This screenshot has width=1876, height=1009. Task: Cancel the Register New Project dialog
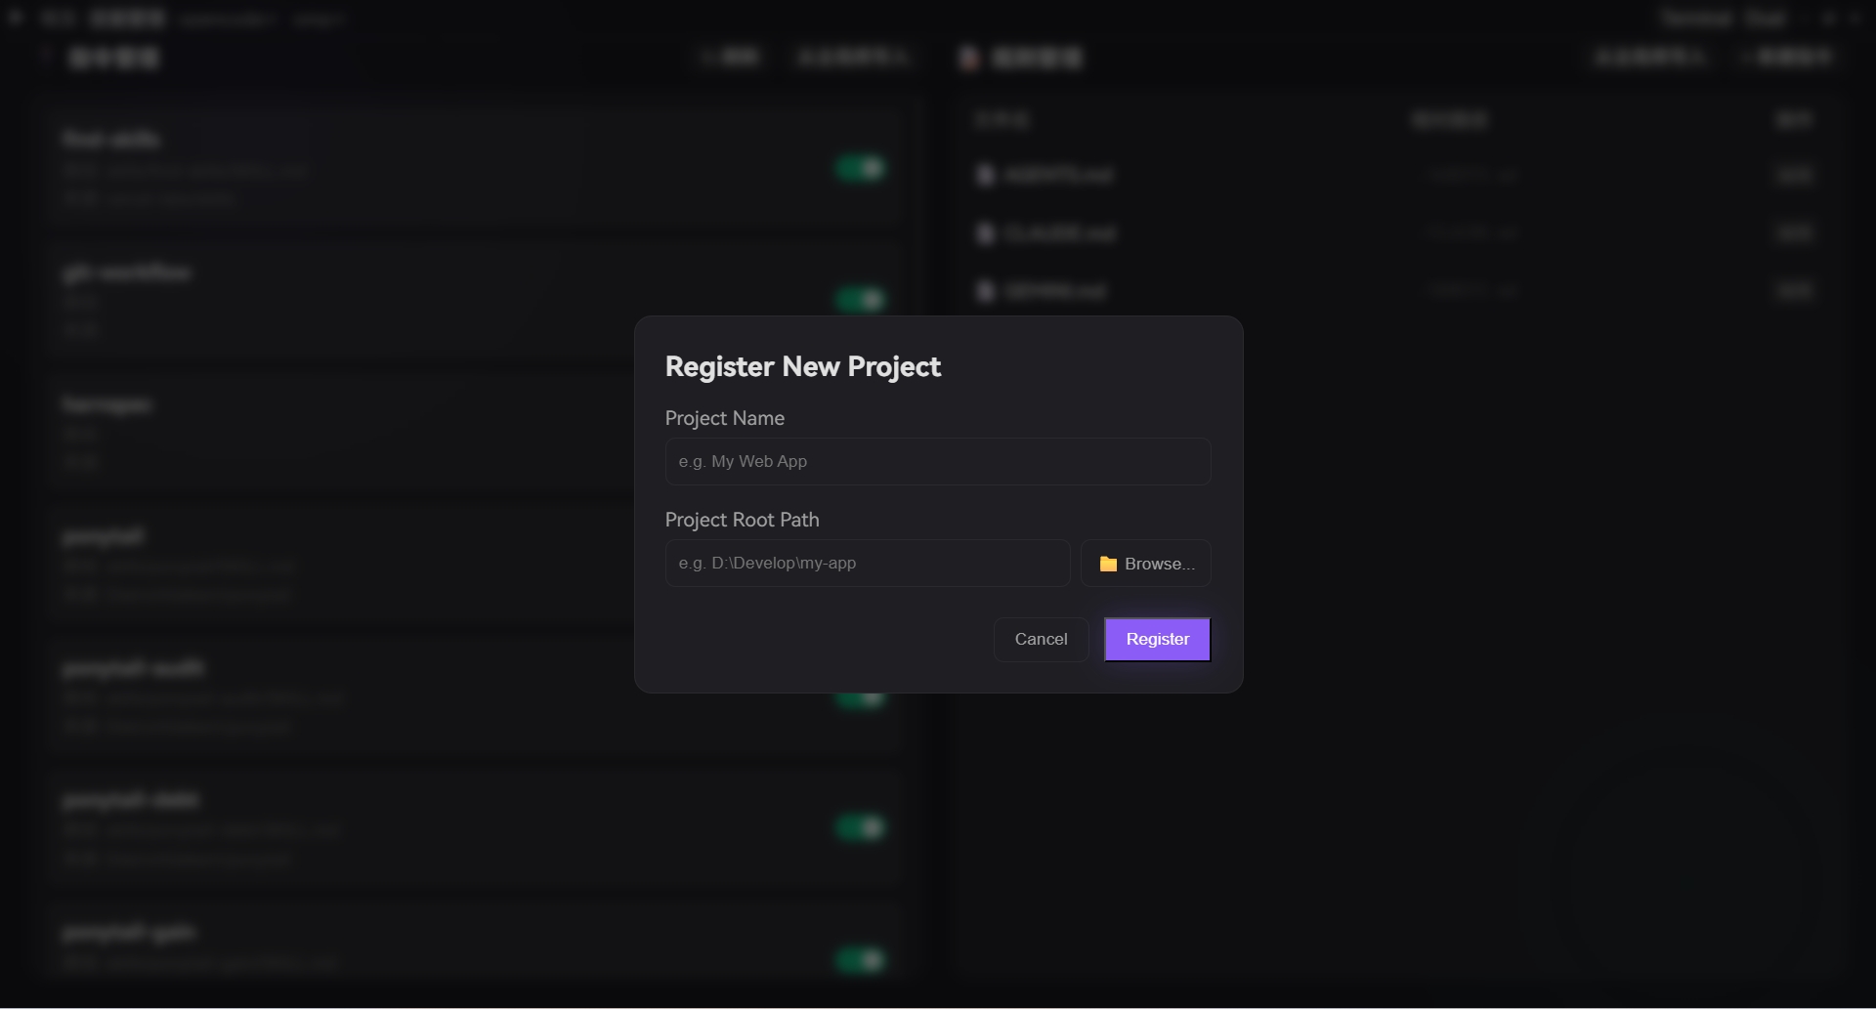point(1042,639)
